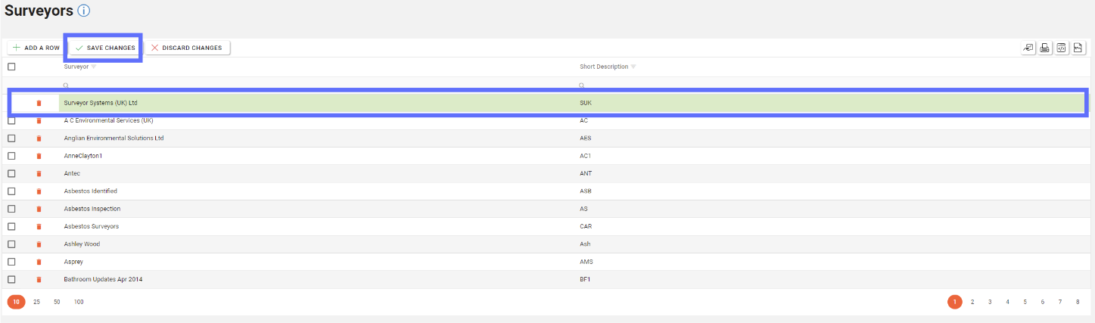Open the Short Description column filter dropdown

[633, 67]
